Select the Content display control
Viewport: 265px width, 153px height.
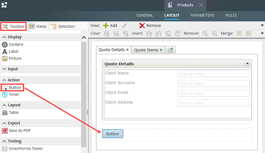pos(16,44)
